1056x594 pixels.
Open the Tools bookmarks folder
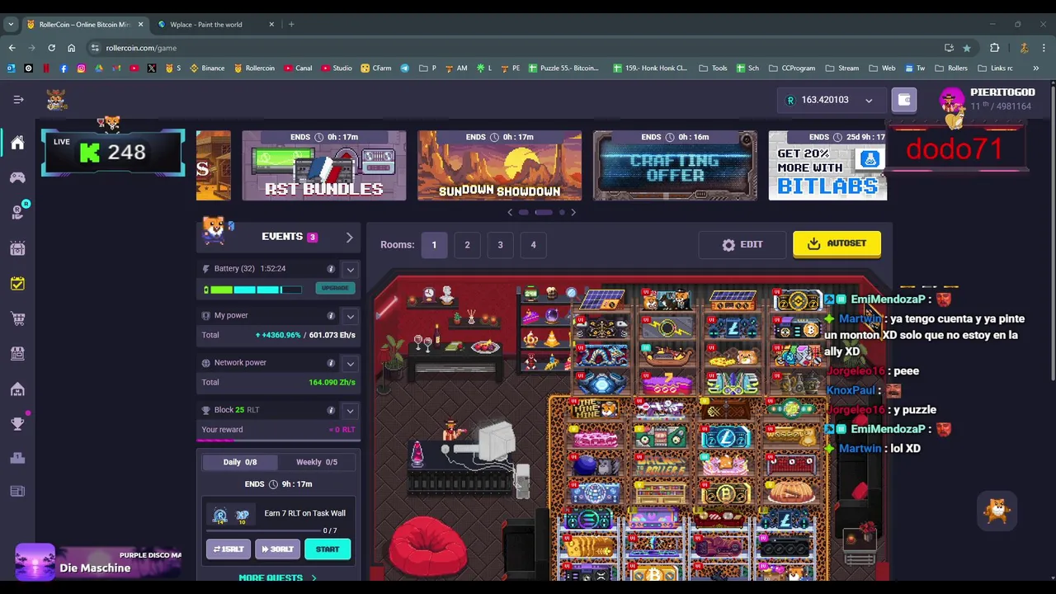(x=713, y=68)
